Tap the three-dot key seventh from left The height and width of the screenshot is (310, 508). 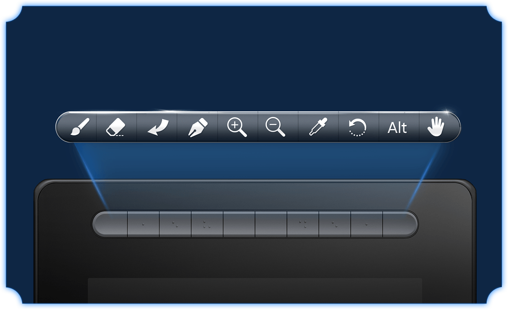pos(303,224)
